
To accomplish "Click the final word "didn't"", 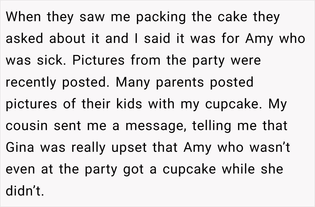I will tap(24, 191).
